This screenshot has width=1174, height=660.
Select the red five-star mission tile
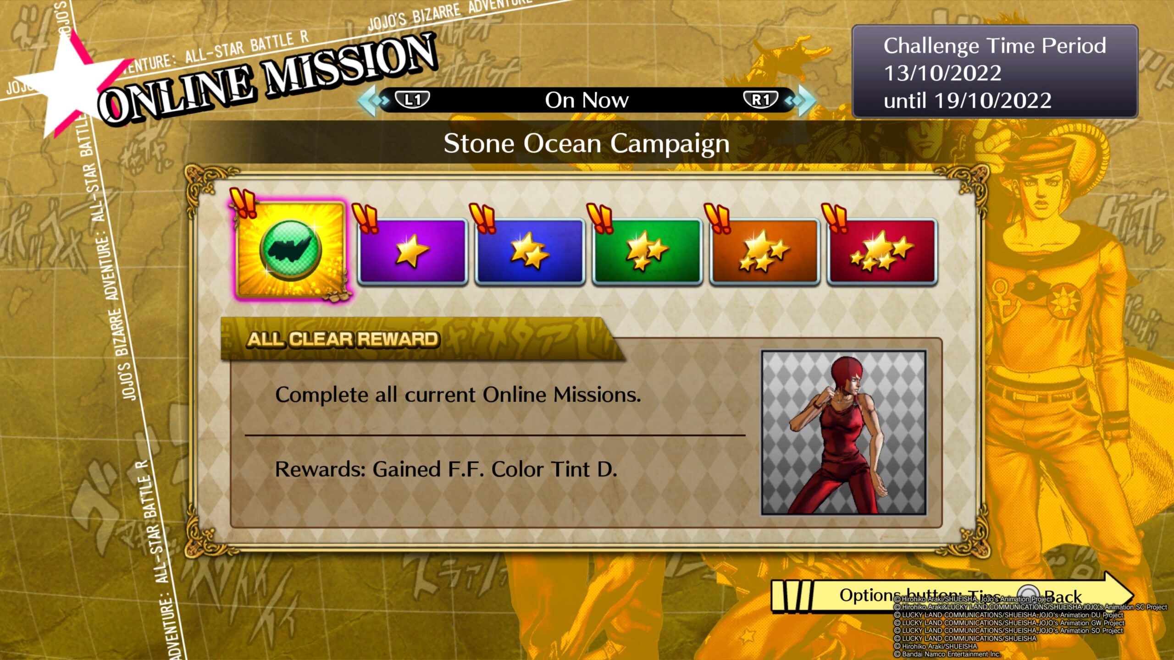pyautogui.click(x=882, y=252)
